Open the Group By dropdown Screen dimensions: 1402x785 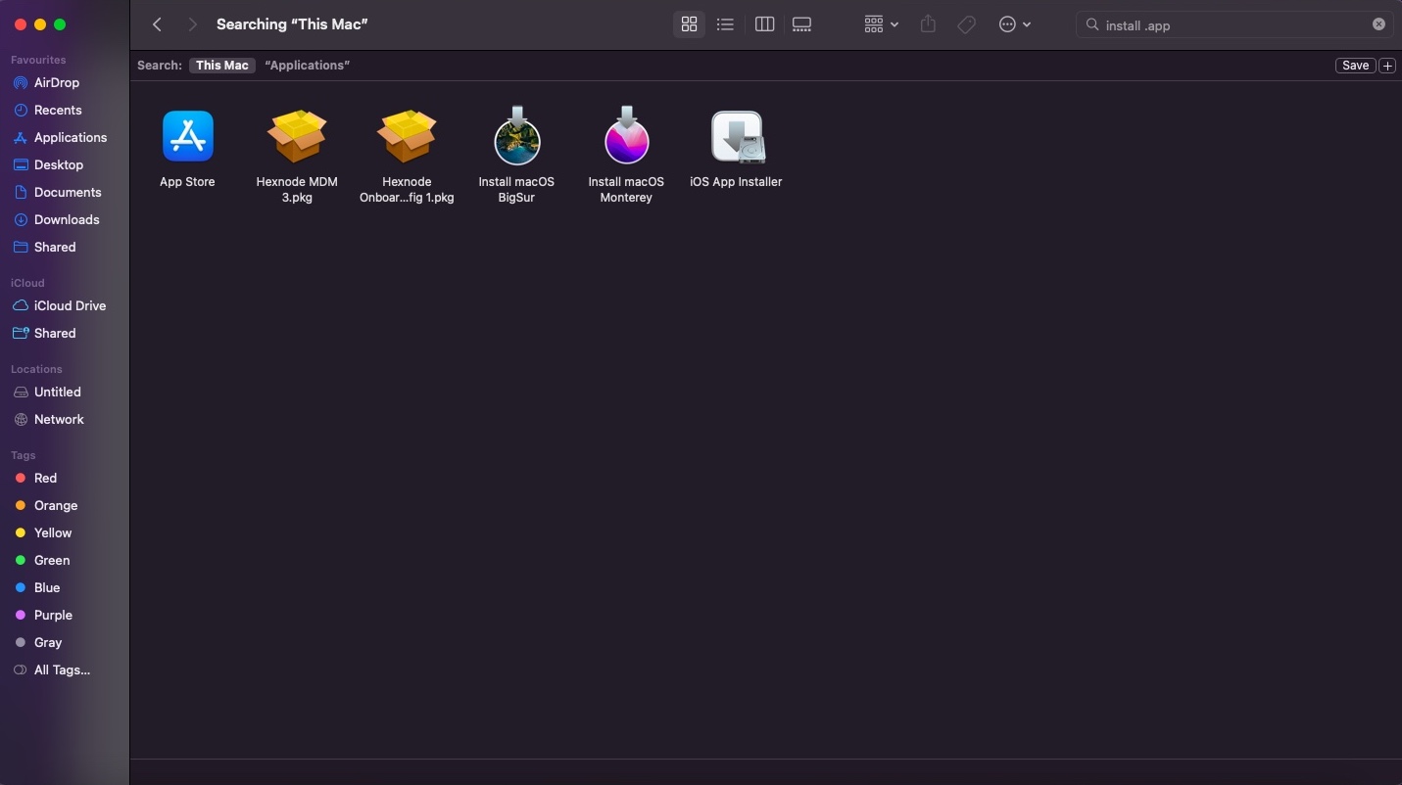[x=881, y=24]
